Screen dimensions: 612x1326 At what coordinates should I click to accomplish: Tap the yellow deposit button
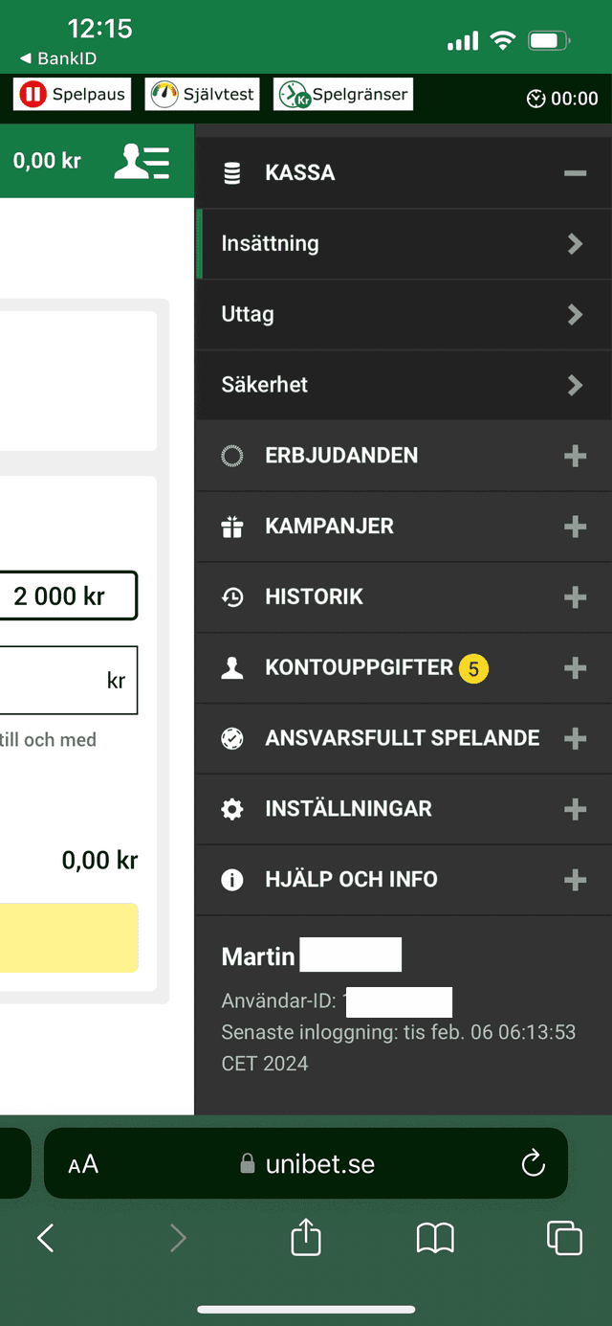(69, 937)
